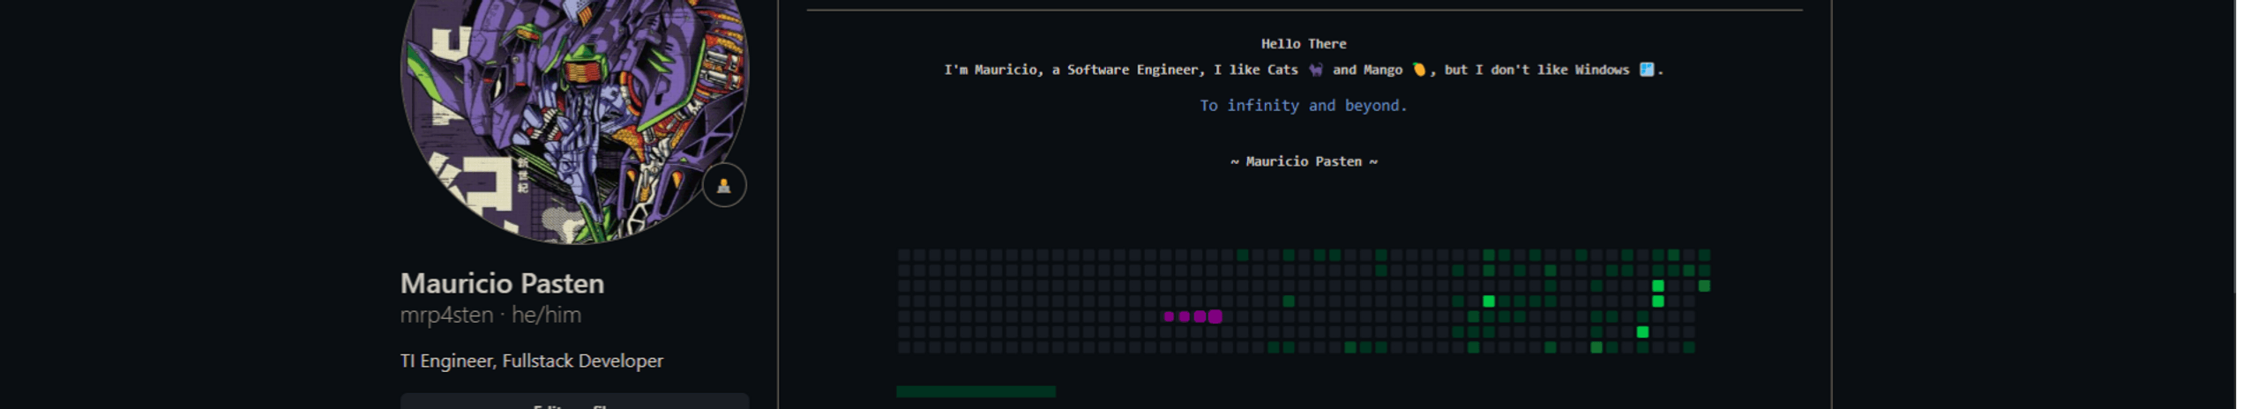
Task: Click the "~ Mauricio Pasten ~" signature text
Action: 1303,162
